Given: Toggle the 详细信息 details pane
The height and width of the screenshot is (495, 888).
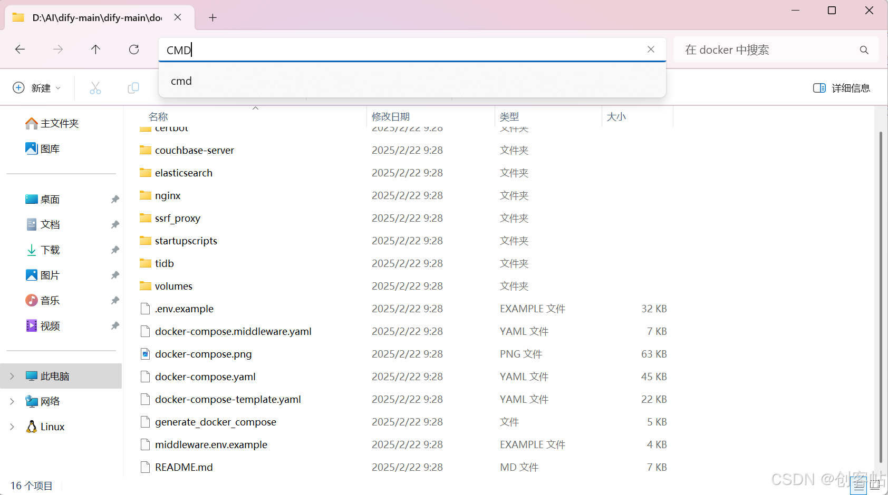Looking at the screenshot, I should click(842, 88).
